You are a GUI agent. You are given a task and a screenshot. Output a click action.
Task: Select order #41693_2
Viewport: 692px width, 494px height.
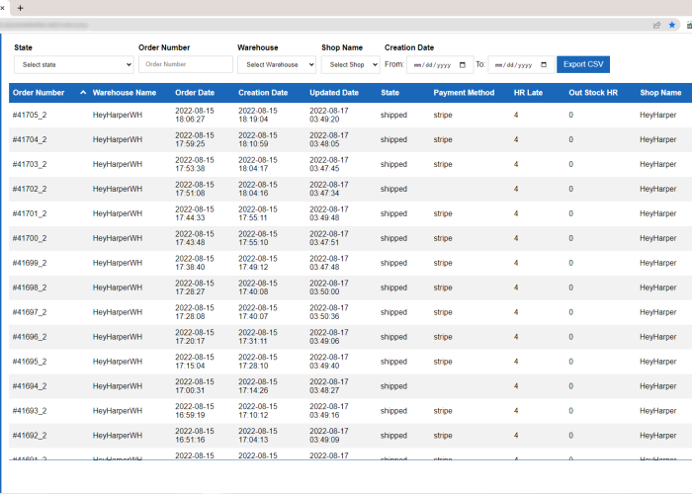30,412
